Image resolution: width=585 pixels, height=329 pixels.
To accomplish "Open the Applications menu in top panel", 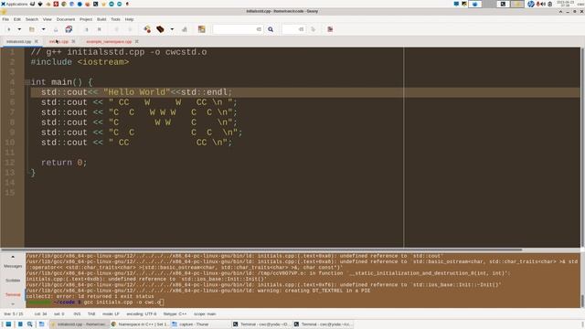I will [15, 4].
